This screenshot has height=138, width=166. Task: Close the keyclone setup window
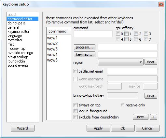click(x=161, y=5)
